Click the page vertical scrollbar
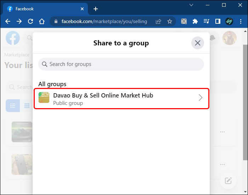248x195 pixels. point(245,102)
